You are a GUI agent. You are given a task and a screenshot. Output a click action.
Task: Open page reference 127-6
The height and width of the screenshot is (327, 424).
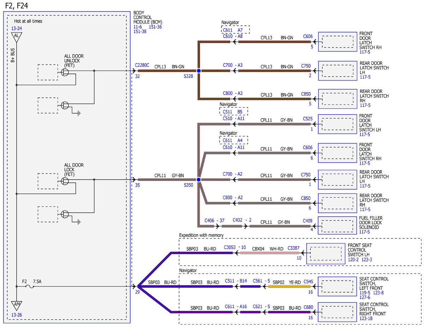(x=365, y=297)
